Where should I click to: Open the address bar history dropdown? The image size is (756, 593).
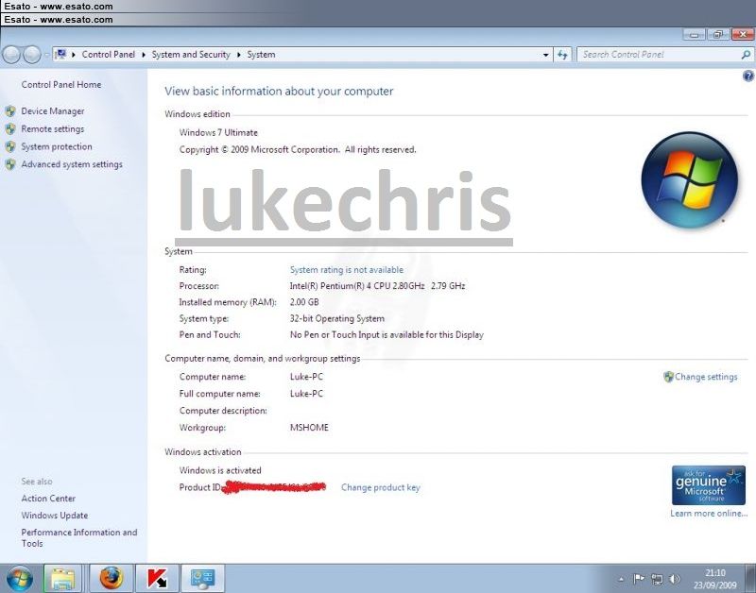click(546, 55)
